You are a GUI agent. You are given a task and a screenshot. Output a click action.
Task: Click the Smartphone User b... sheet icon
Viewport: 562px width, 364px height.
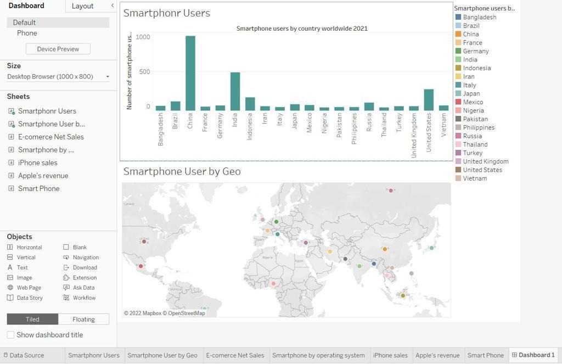pyautogui.click(x=12, y=124)
